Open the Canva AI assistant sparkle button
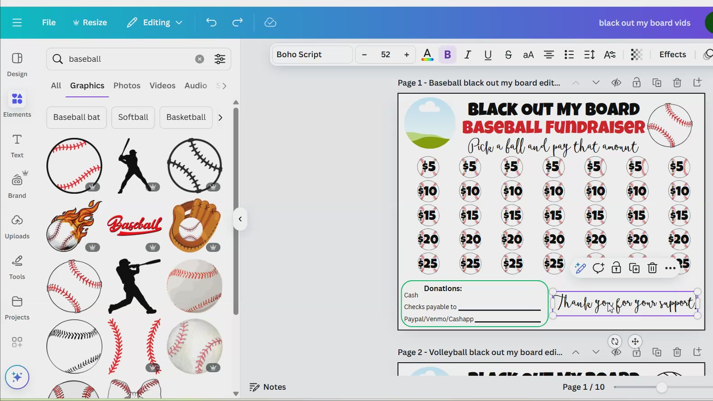The width and height of the screenshot is (713, 401). [17, 377]
